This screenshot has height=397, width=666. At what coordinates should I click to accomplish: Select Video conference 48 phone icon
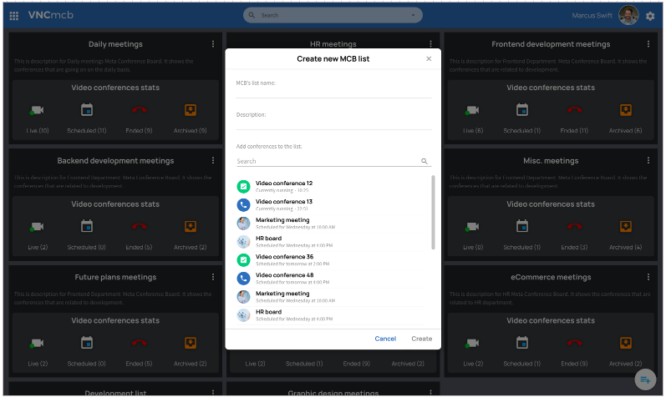pos(243,279)
